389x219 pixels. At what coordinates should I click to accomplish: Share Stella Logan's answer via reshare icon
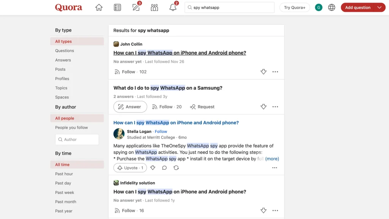[x=176, y=168]
